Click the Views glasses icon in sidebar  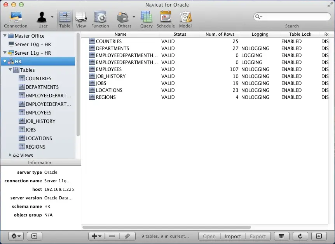[x=16, y=155]
